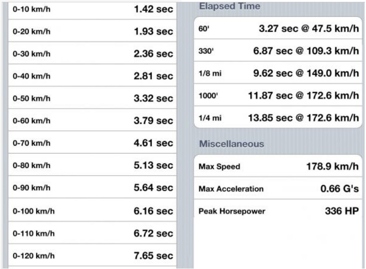This screenshot has width=366, height=269.
Task: Choose the 0-30 km/h result row
Action: pyautogui.click(x=93, y=54)
